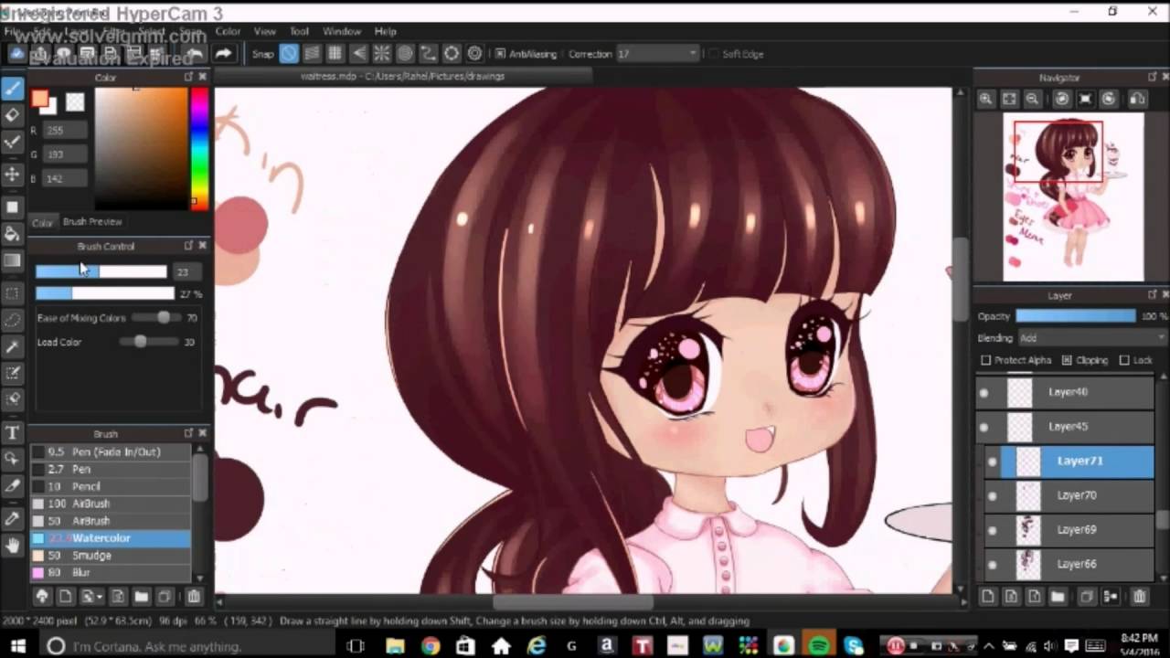Select the Move tool
Viewport: 1170px width, 658px height.
tap(13, 174)
